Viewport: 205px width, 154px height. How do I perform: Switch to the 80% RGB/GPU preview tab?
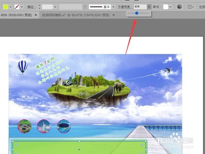click(x=16, y=15)
